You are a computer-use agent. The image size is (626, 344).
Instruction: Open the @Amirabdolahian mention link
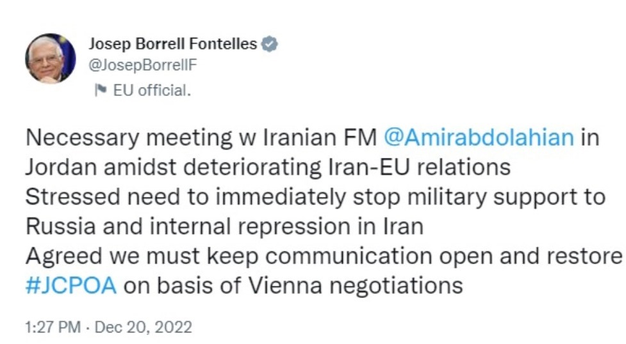[x=478, y=138]
